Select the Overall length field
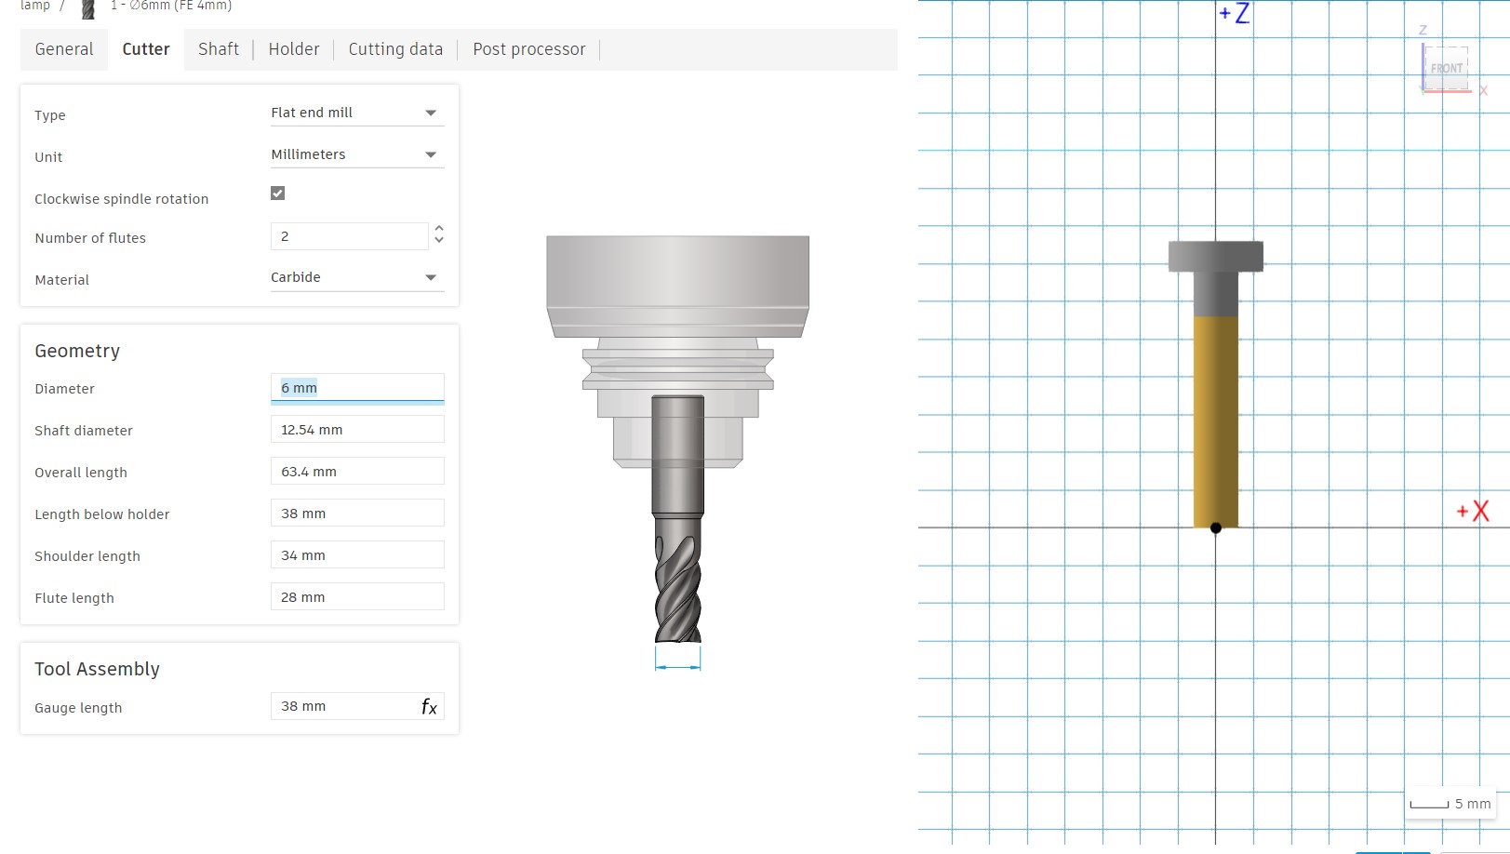 (357, 472)
